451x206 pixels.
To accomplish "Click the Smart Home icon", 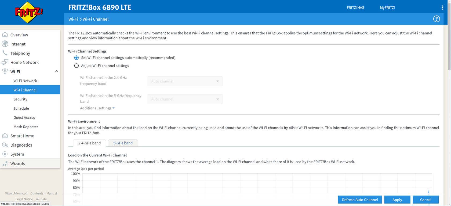I will [5, 136].
